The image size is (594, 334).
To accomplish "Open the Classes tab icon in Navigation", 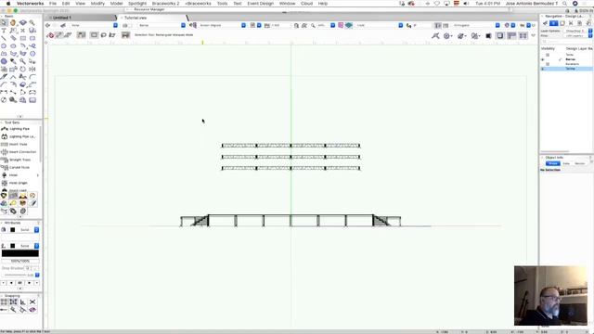I will click(545, 23).
